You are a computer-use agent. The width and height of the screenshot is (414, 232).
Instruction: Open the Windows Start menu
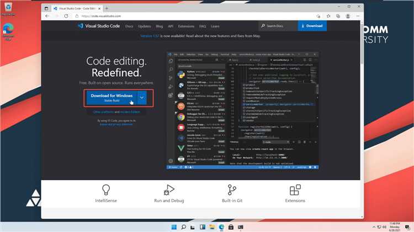[174, 227]
